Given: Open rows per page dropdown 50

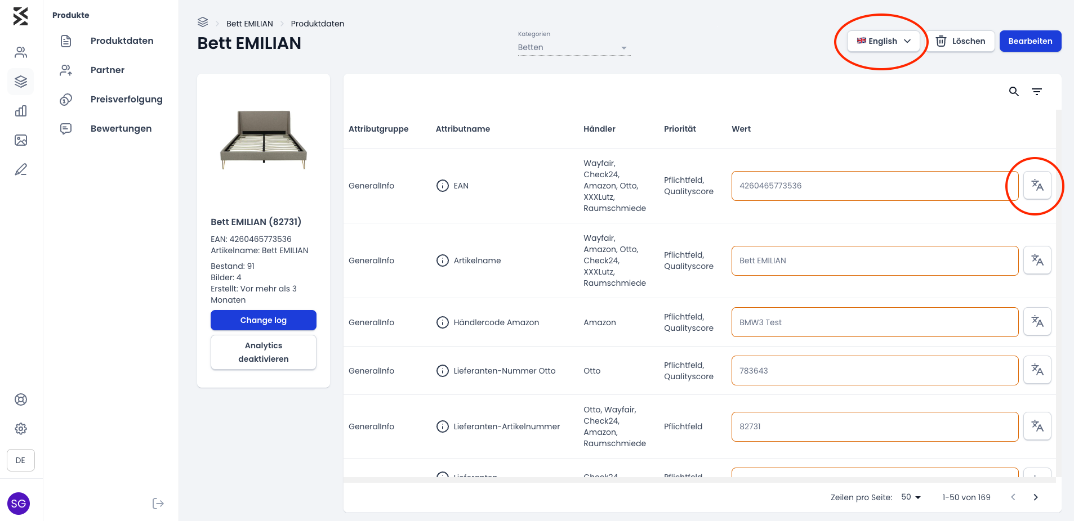Looking at the screenshot, I should [x=911, y=497].
